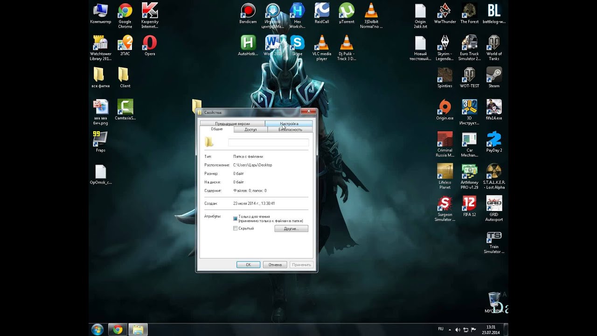This screenshot has width=597, height=336.
Task: Open Origin.exe shortcut
Action: [445, 110]
